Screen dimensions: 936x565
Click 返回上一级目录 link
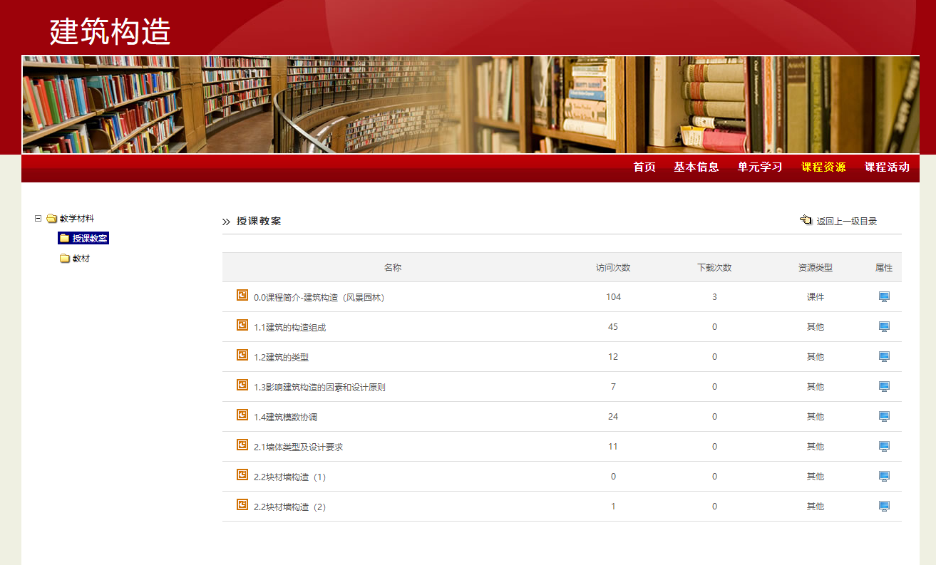click(847, 222)
